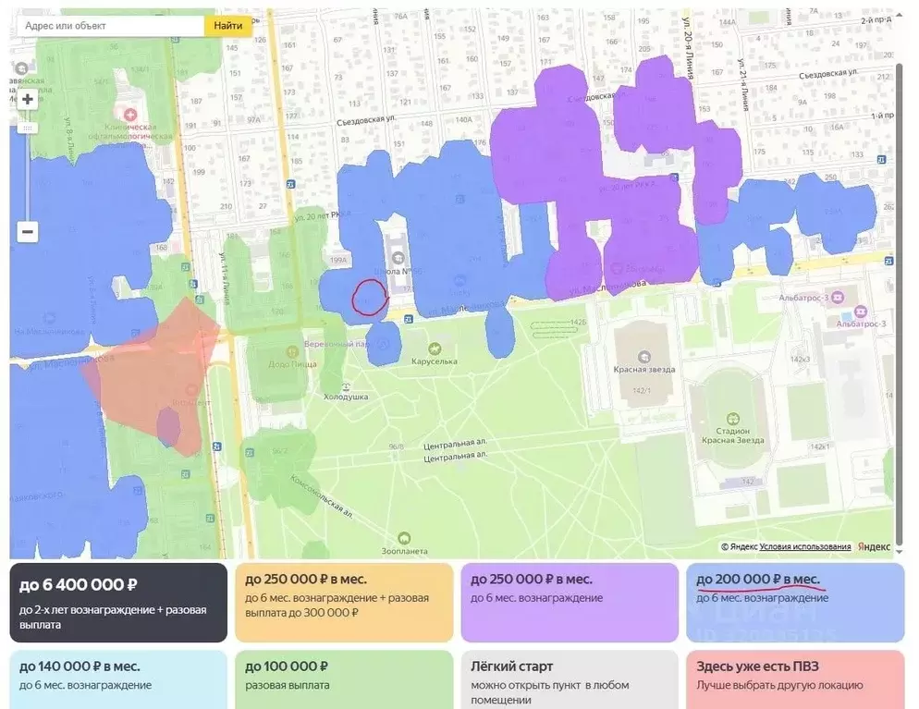Screen dimensions: 919x709
Task: Select the Альбатрос-3 camera marker icon
Action: [x=838, y=298]
